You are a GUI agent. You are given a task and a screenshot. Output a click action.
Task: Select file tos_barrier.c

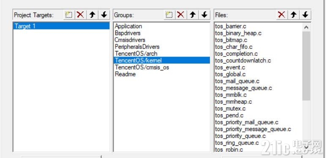(231, 26)
